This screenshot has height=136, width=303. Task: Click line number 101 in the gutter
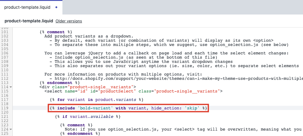[x=5, y=32]
